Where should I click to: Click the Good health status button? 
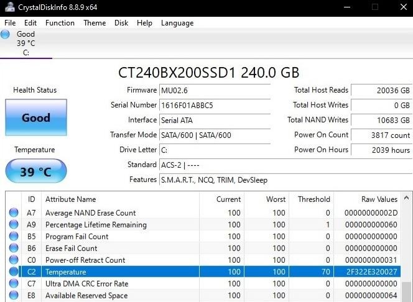[36, 117]
